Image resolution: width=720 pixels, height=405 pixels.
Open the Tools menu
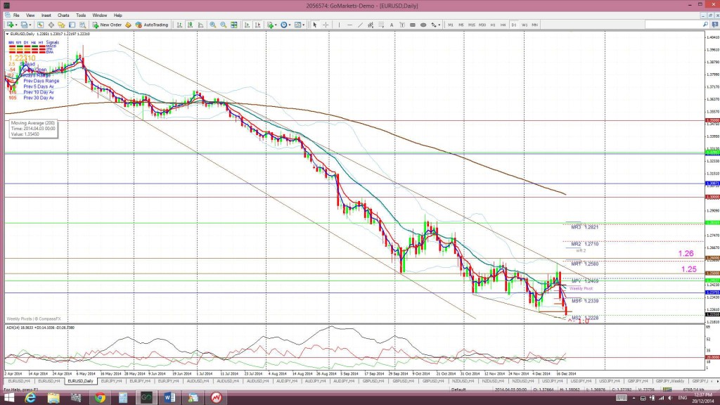(x=81, y=15)
